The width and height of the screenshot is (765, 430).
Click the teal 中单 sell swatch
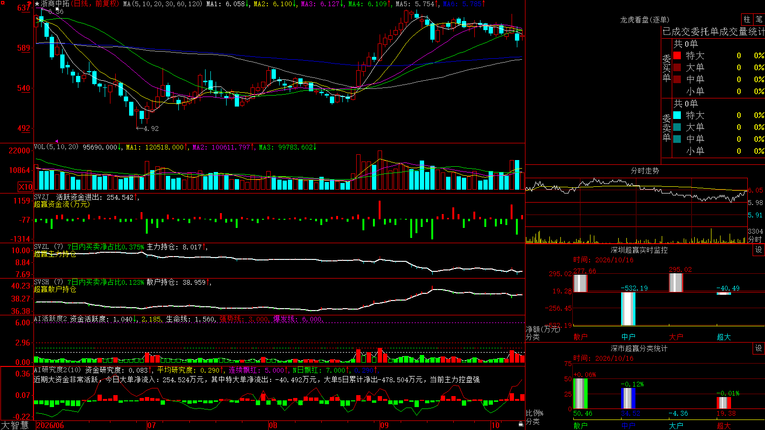pyautogui.click(x=677, y=139)
